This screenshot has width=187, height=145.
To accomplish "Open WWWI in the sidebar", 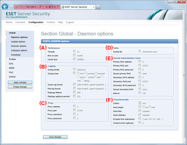I will (x=12, y=77).
